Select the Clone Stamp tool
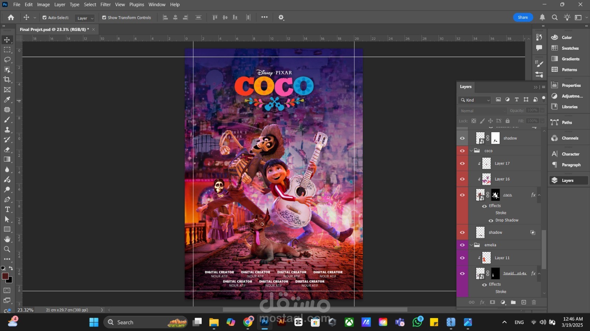The height and width of the screenshot is (331, 590). (x=7, y=130)
